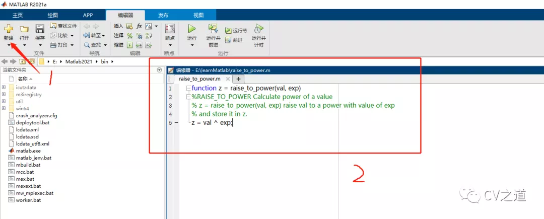544x219 pixels.
Task: Close the raise_to_power.m tab
Action: (x=228, y=79)
